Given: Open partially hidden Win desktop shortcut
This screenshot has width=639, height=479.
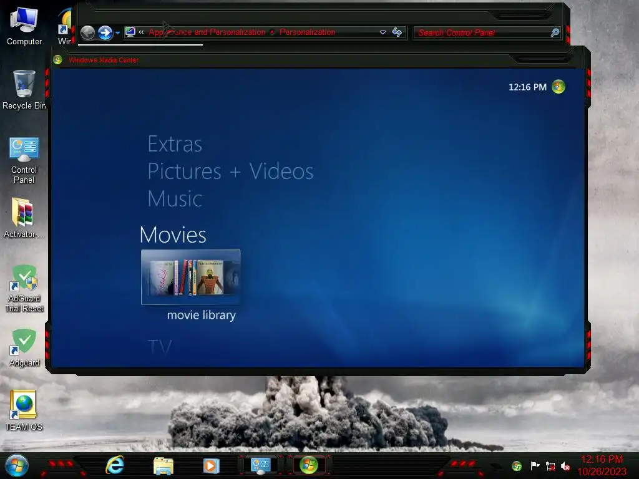Looking at the screenshot, I should pos(64,27).
